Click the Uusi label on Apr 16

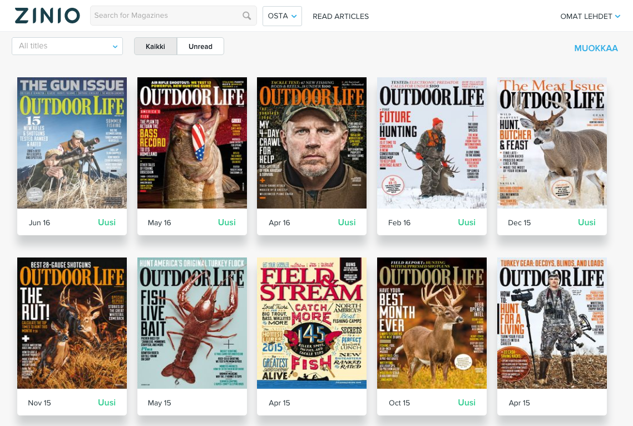pos(347,222)
